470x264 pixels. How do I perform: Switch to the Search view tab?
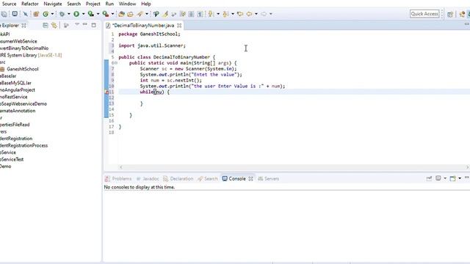pyautogui.click(x=207, y=179)
